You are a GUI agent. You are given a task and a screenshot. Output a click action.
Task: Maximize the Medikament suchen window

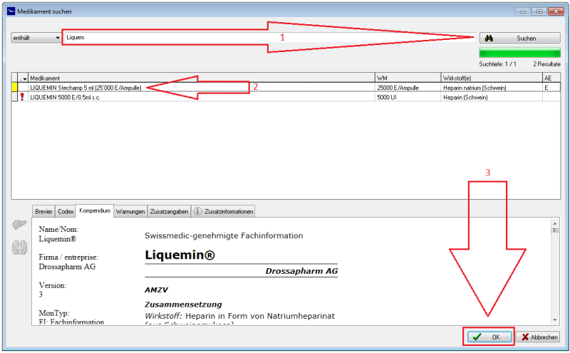pyautogui.click(x=539, y=11)
